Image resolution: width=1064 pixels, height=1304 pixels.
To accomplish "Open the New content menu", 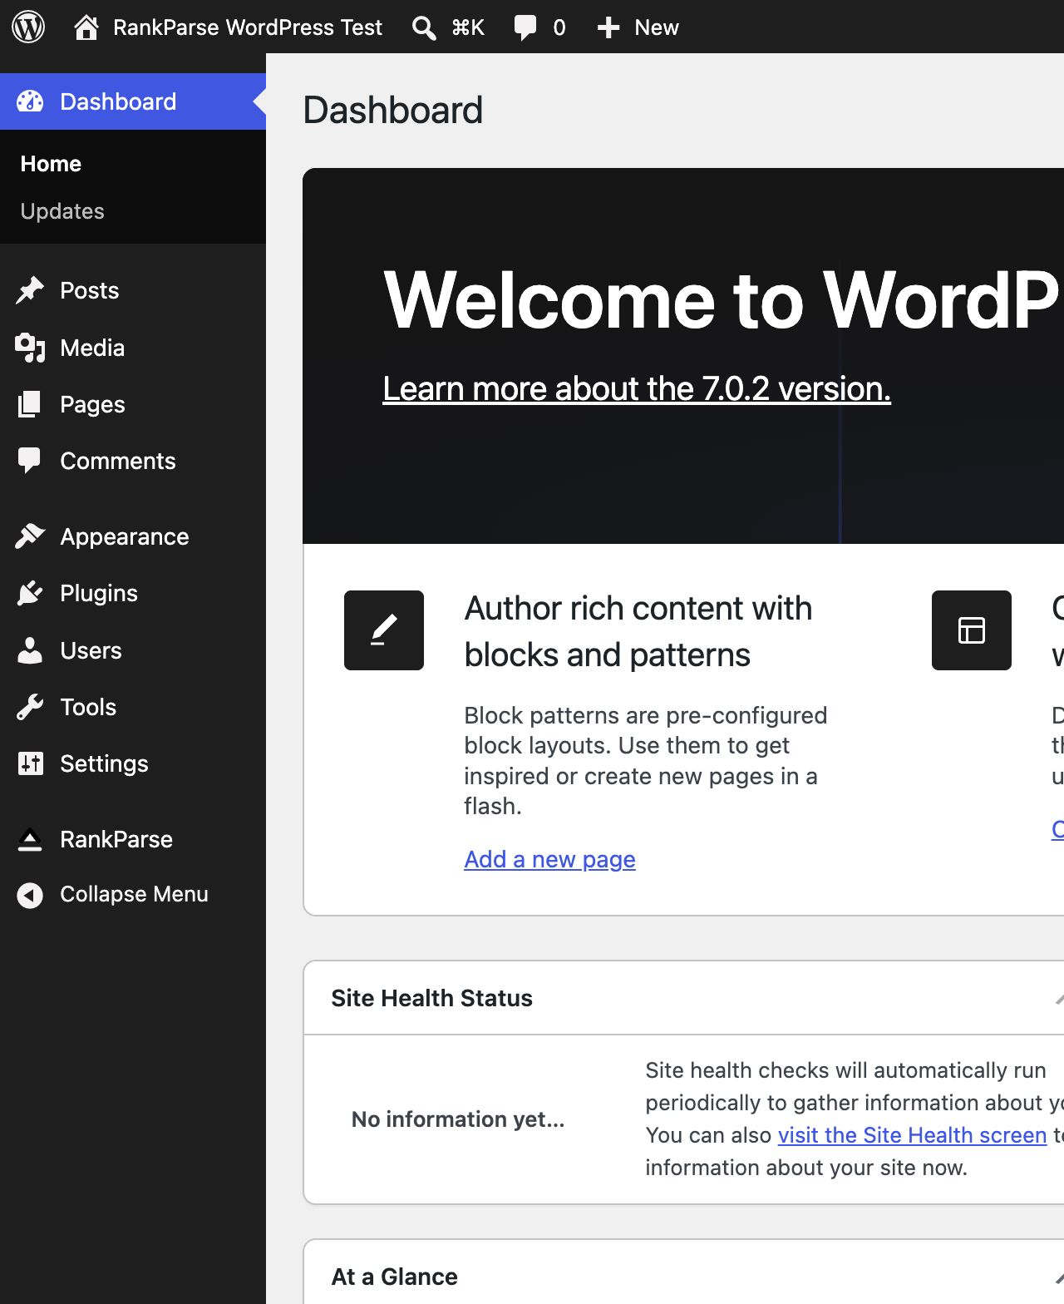I will [x=638, y=27].
